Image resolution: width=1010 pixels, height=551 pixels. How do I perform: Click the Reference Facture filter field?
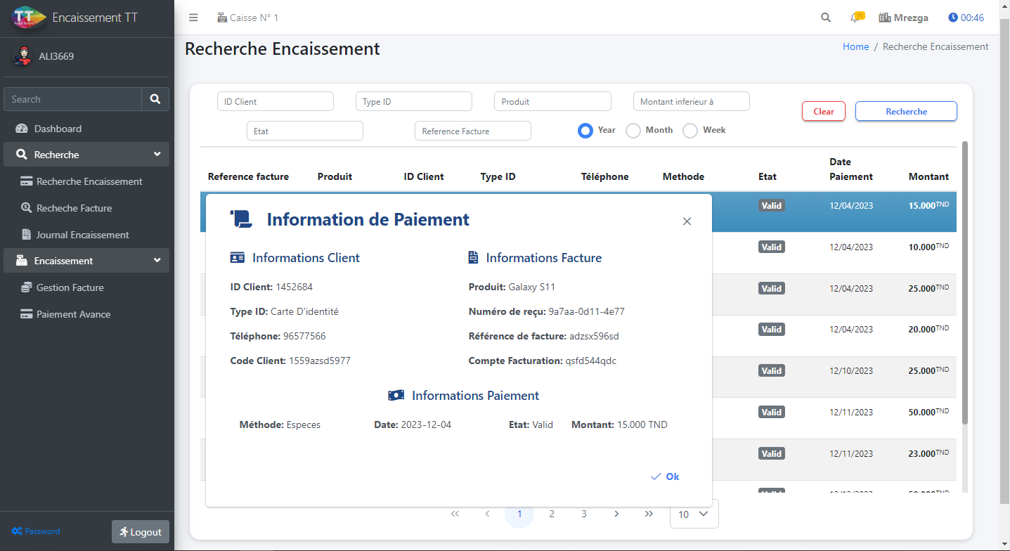[x=473, y=131]
